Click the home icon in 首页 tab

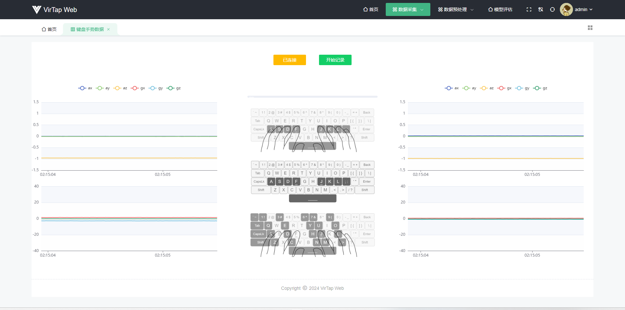tap(44, 29)
